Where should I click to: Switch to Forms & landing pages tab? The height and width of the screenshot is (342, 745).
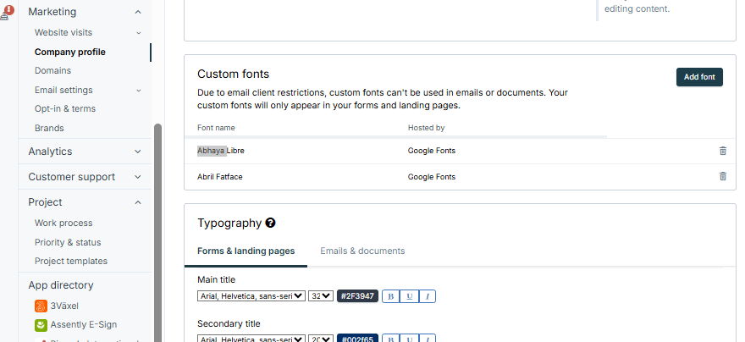tap(246, 251)
